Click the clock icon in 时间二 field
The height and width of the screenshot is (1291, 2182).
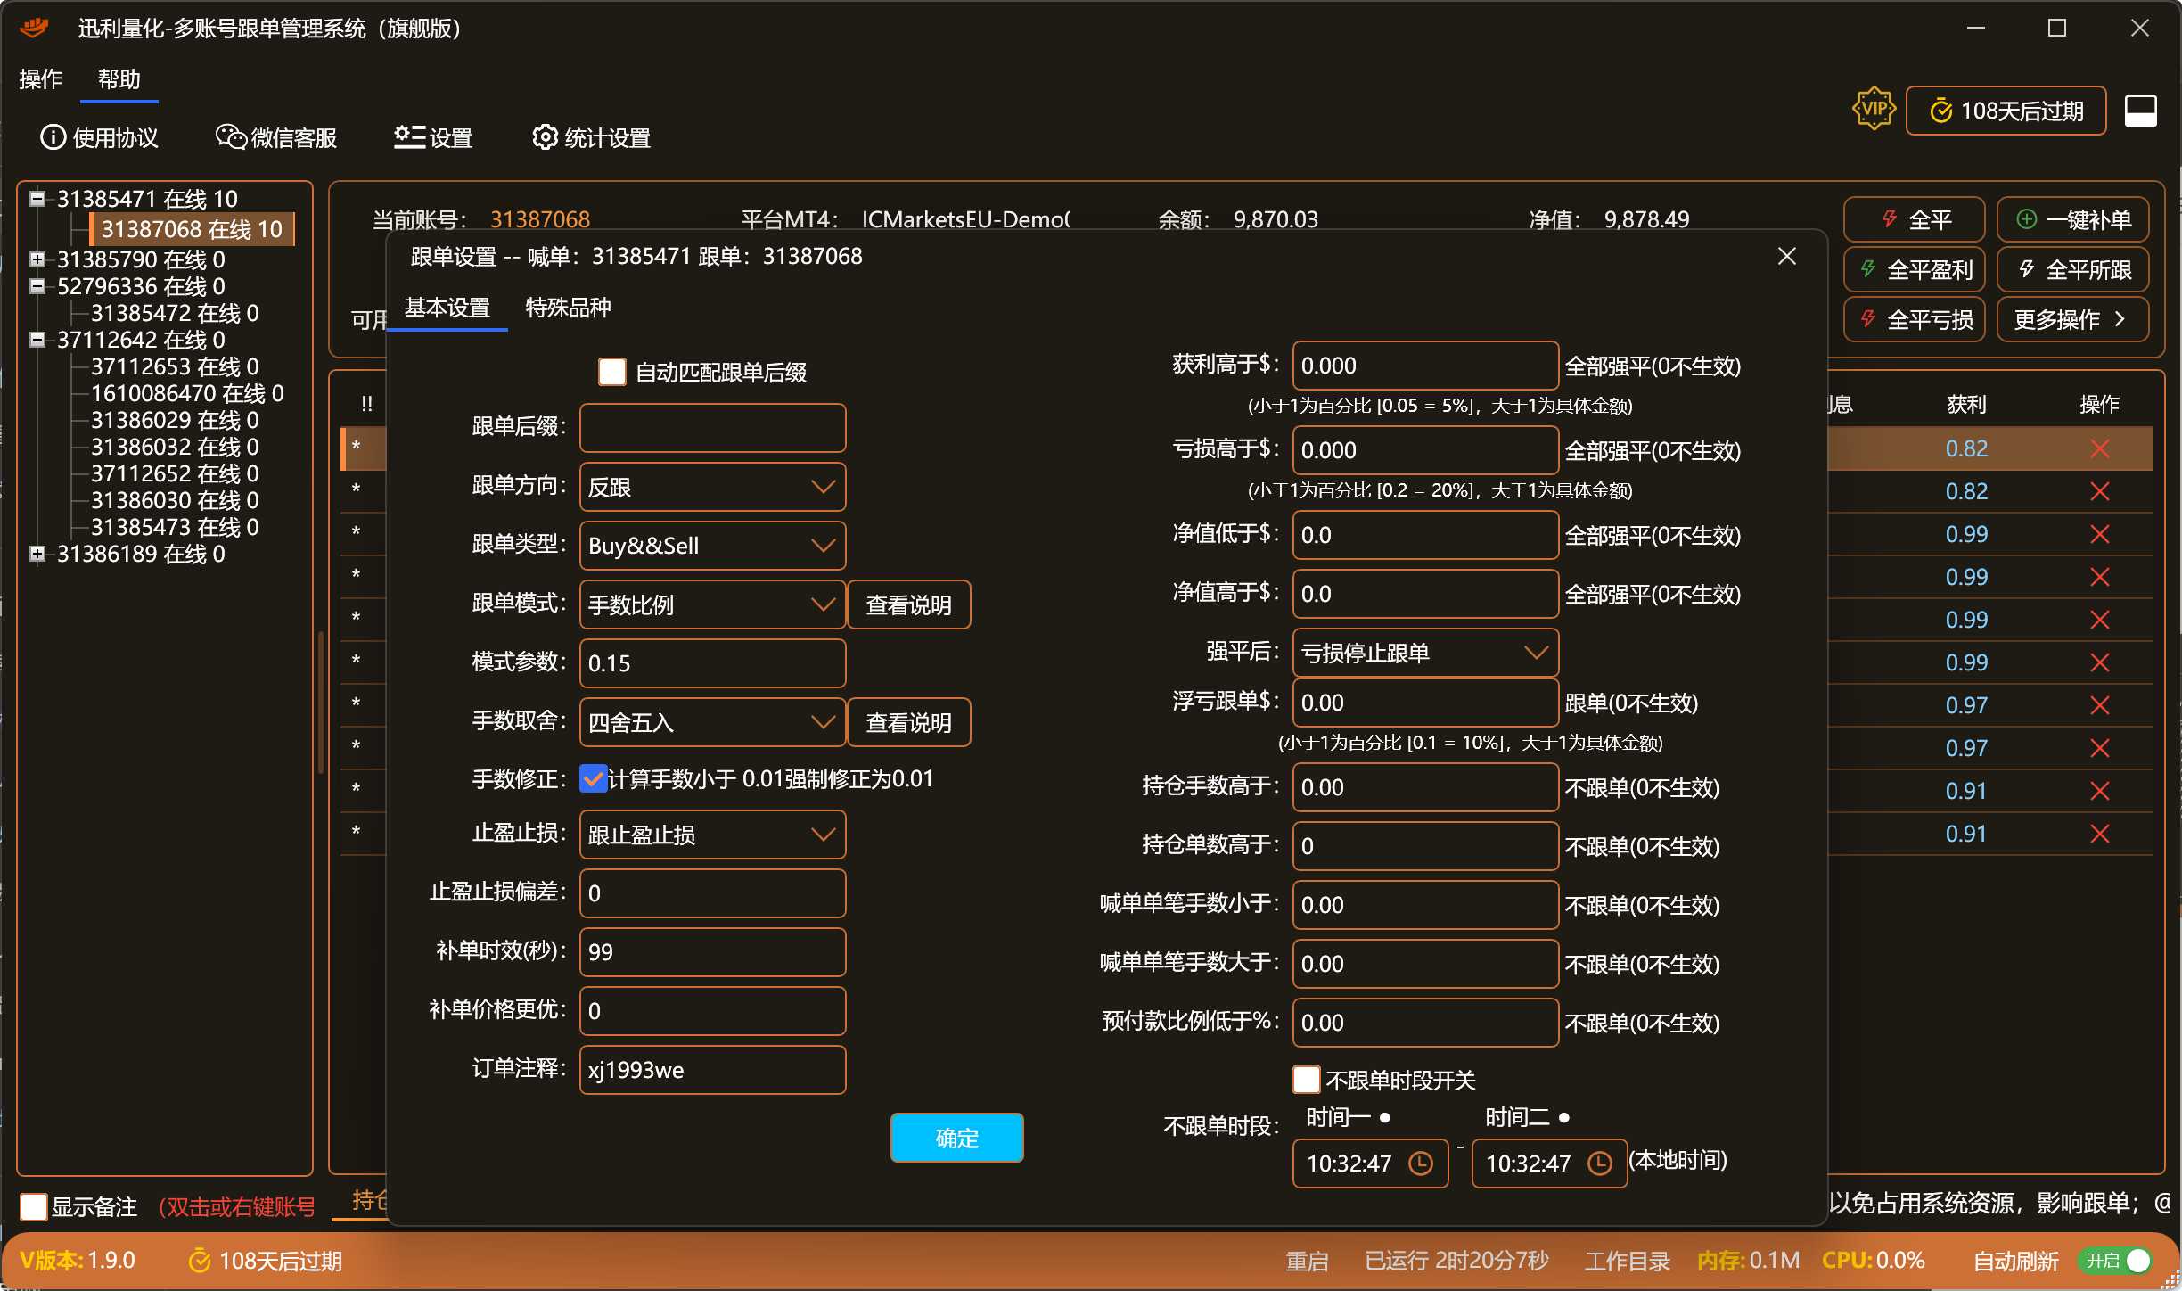point(1600,1163)
